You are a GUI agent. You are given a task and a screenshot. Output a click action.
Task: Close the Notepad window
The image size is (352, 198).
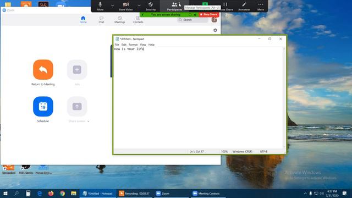(x=280, y=39)
